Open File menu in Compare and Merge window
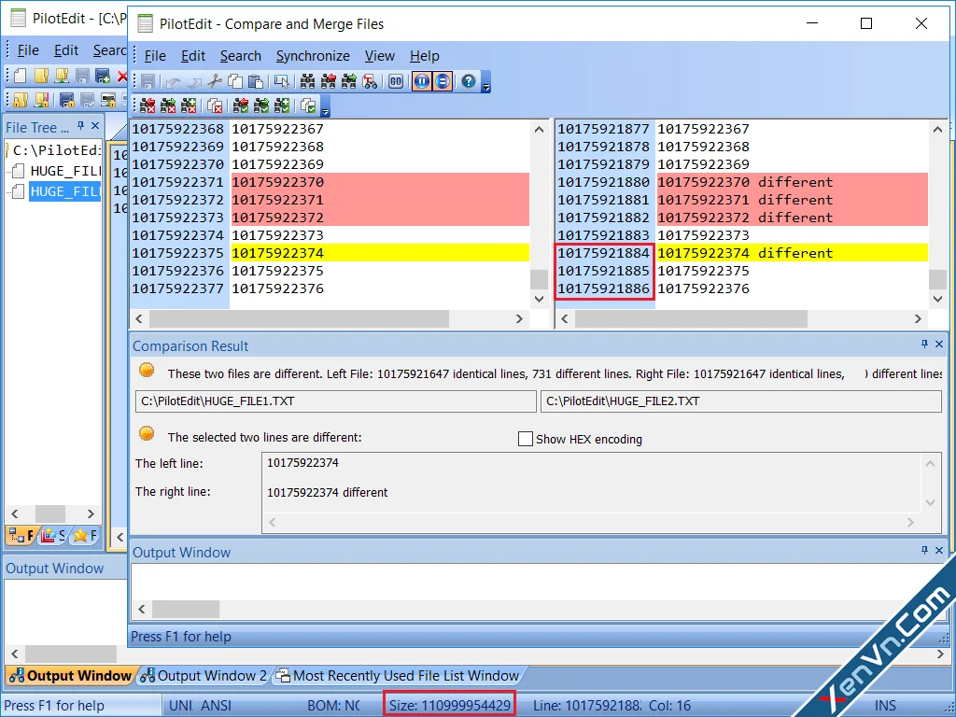956x717 pixels. [155, 56]
